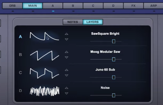Click the Noise waveform thumbnail

44,91
